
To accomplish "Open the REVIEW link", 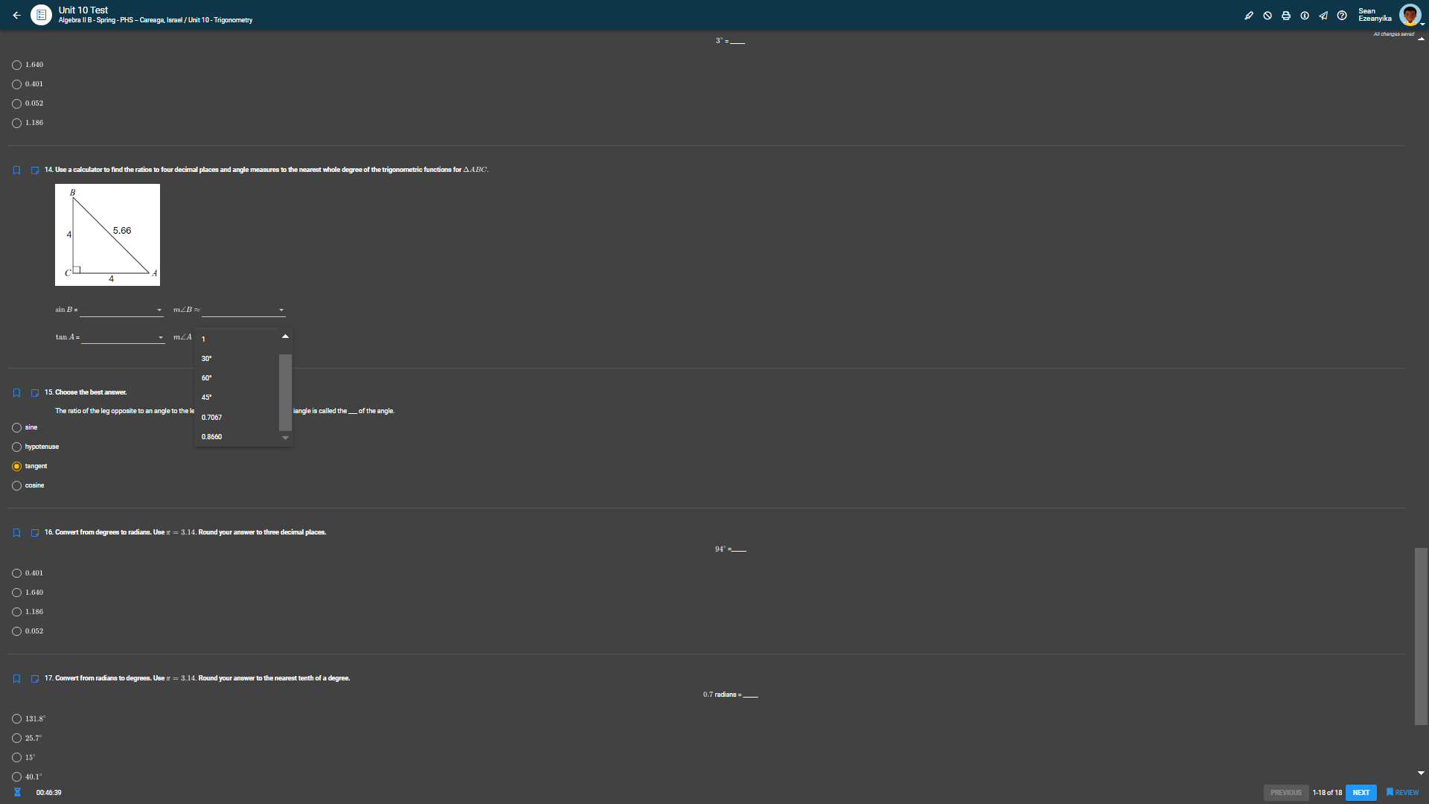I will (1402, 793).
